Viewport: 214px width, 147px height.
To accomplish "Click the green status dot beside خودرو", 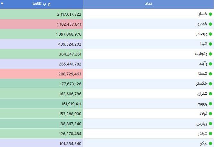I will pos(210,24).
